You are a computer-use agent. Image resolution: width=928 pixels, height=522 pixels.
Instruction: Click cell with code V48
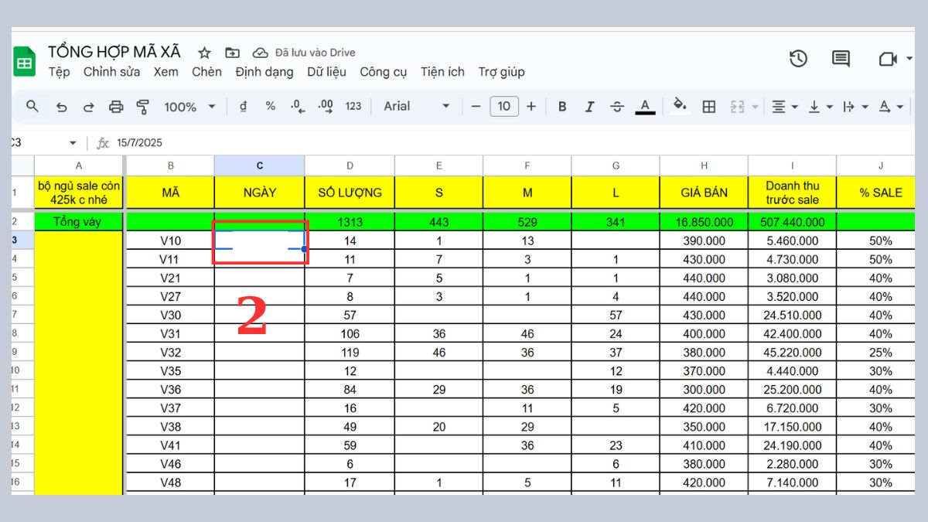pos(170,483)
